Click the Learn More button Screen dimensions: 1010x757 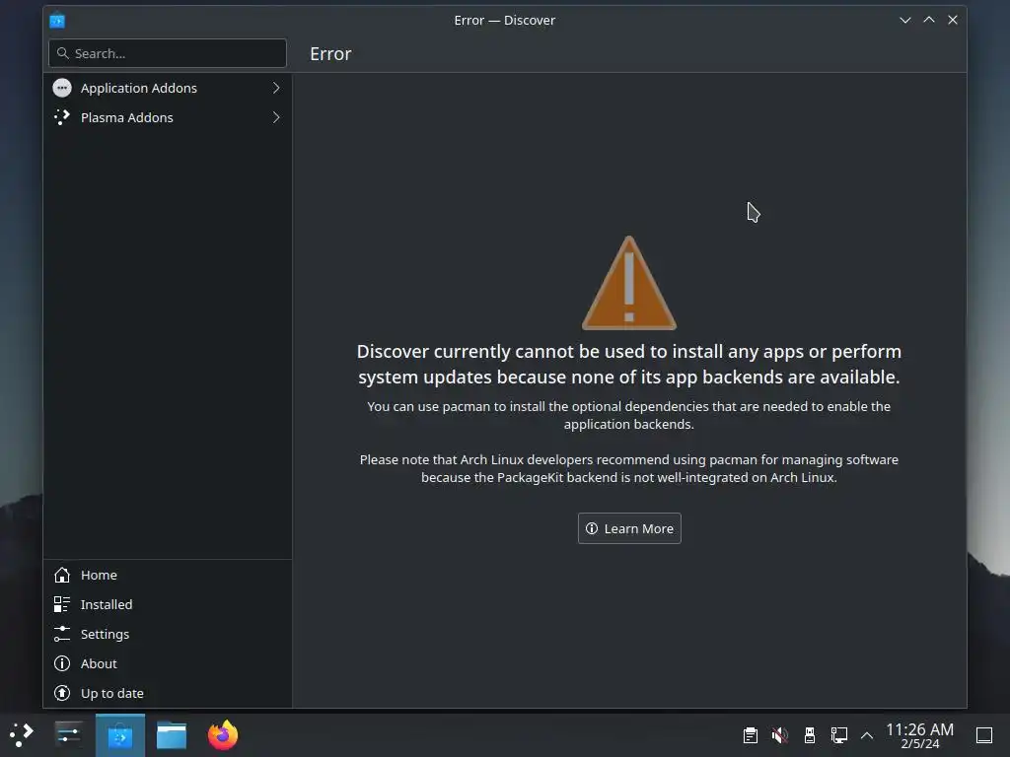coord(629,528)
